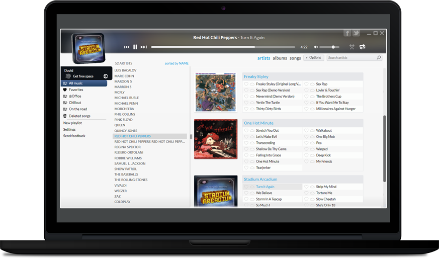Screen dimensions: 439x259
Task: Select artist THE ROLLING STONES
Action: click(131, 180)
